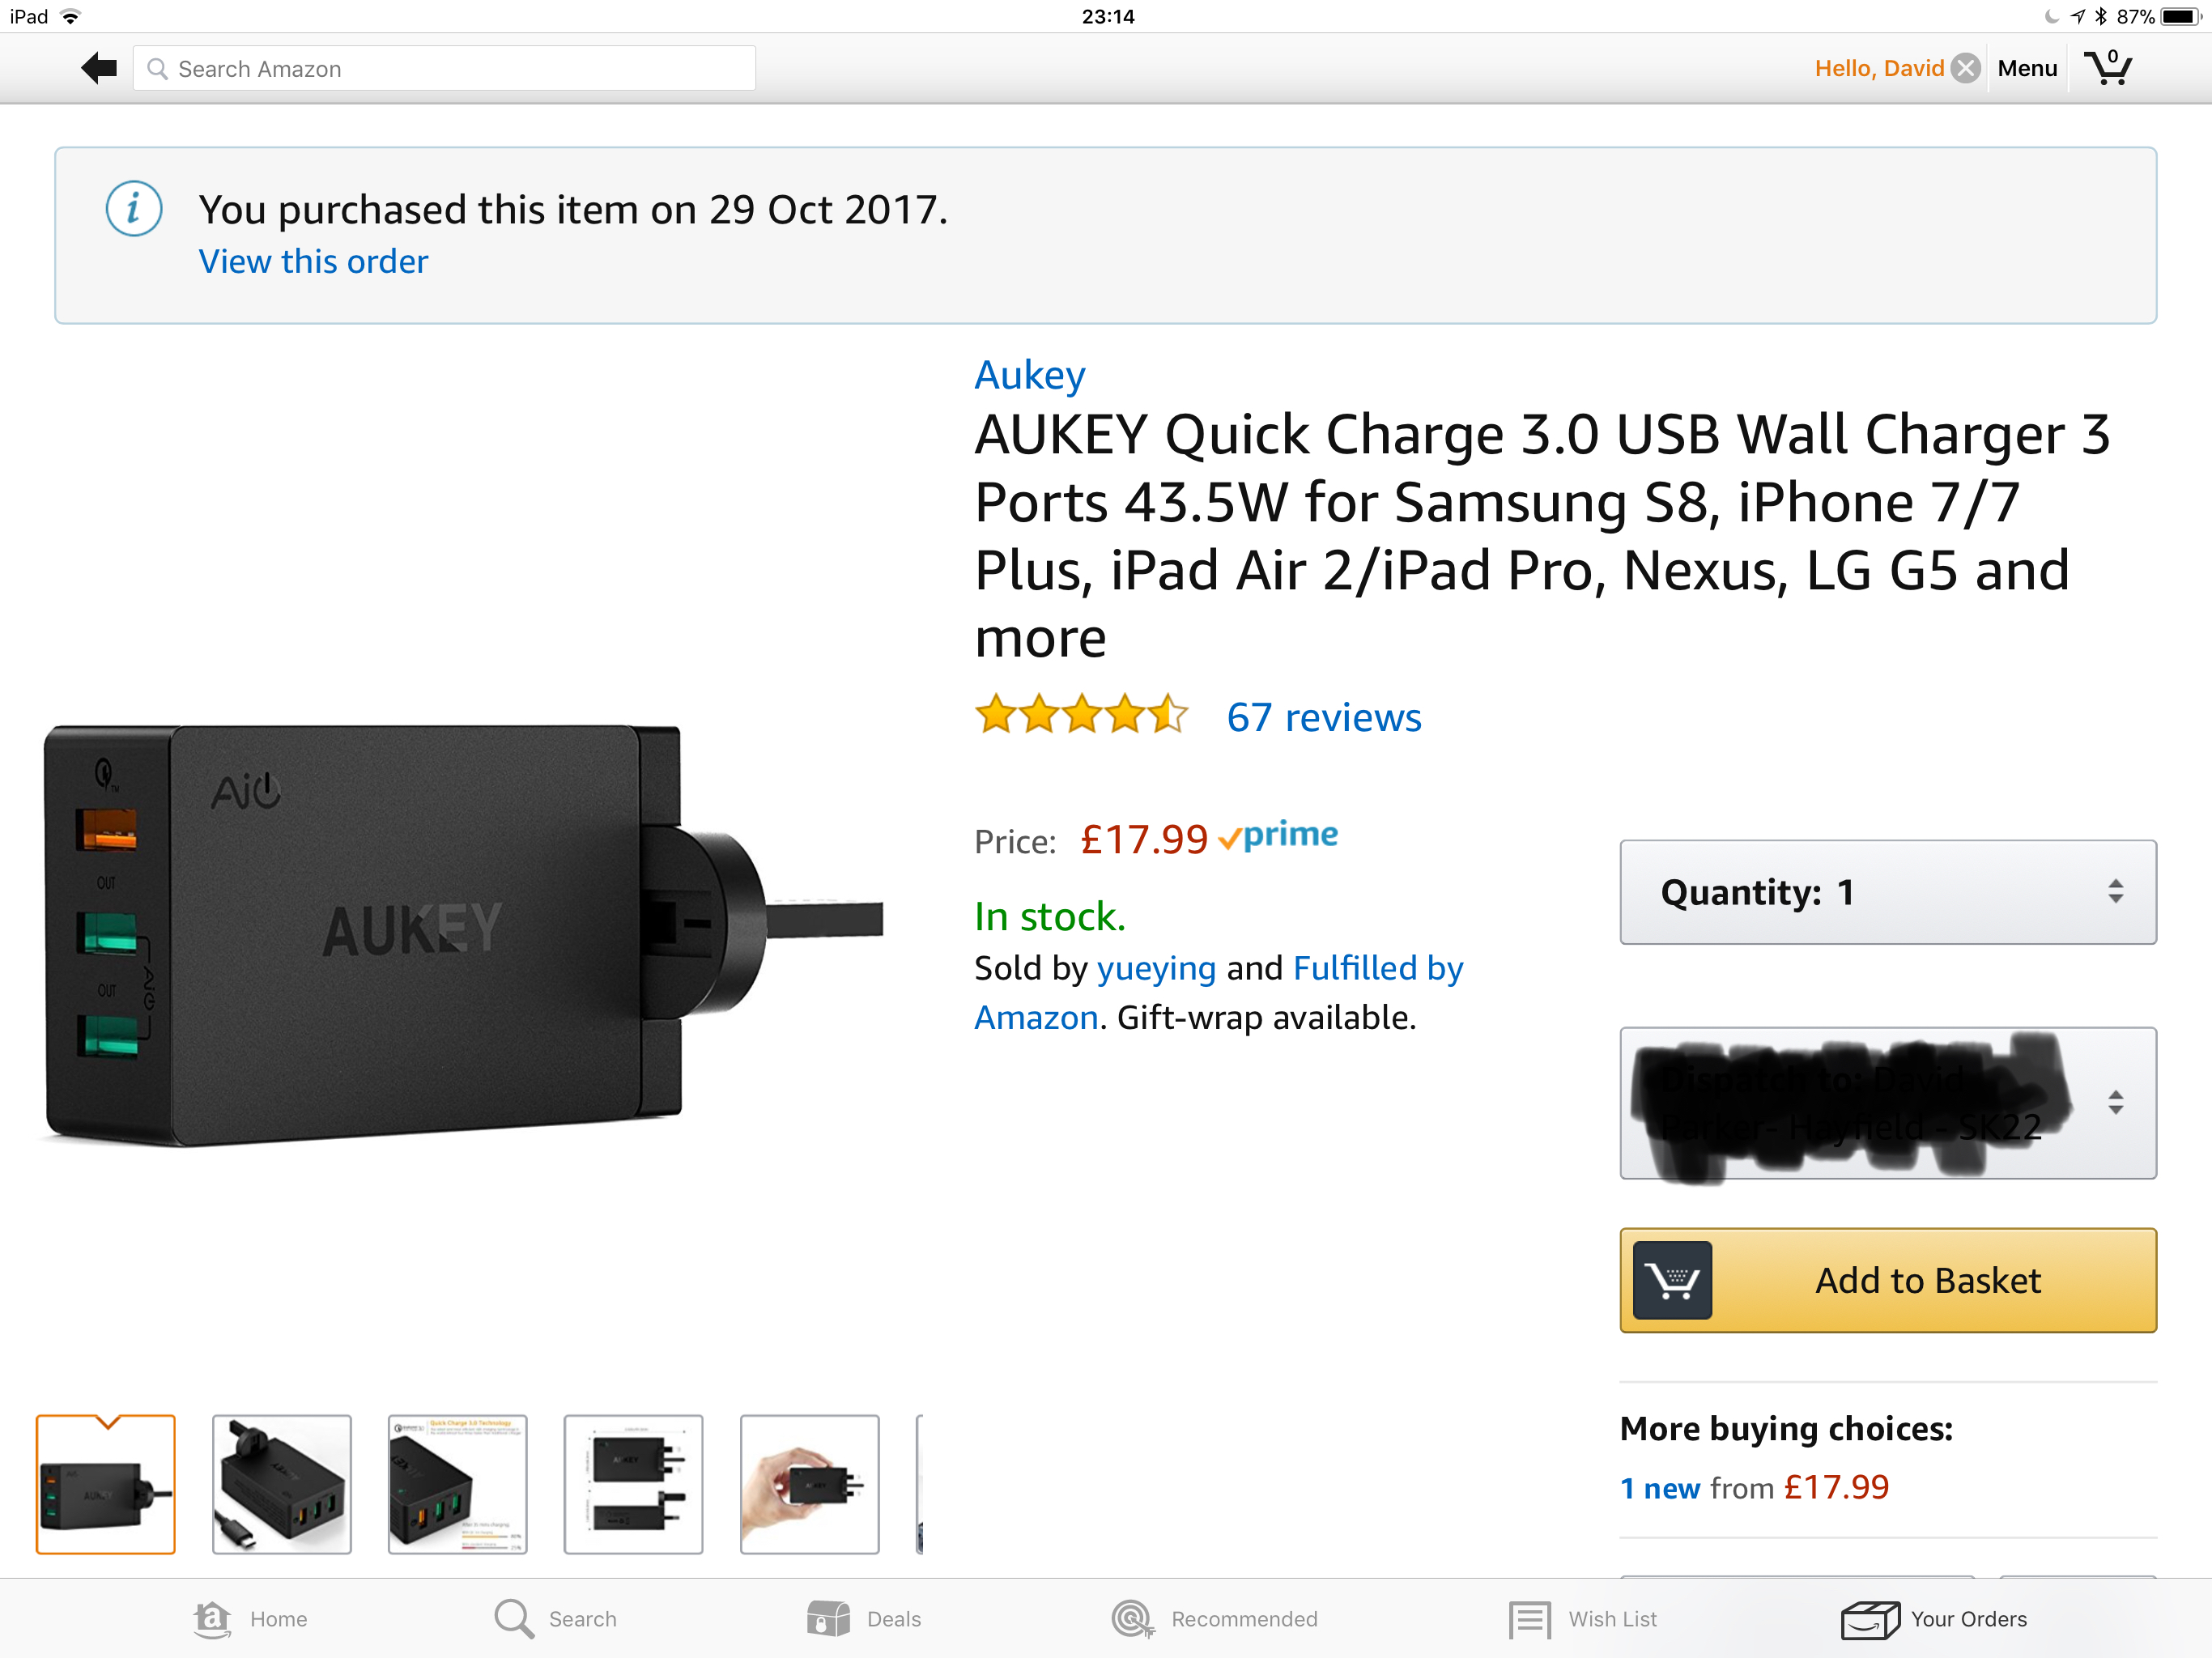Open View this order link

tap(313, 261)
